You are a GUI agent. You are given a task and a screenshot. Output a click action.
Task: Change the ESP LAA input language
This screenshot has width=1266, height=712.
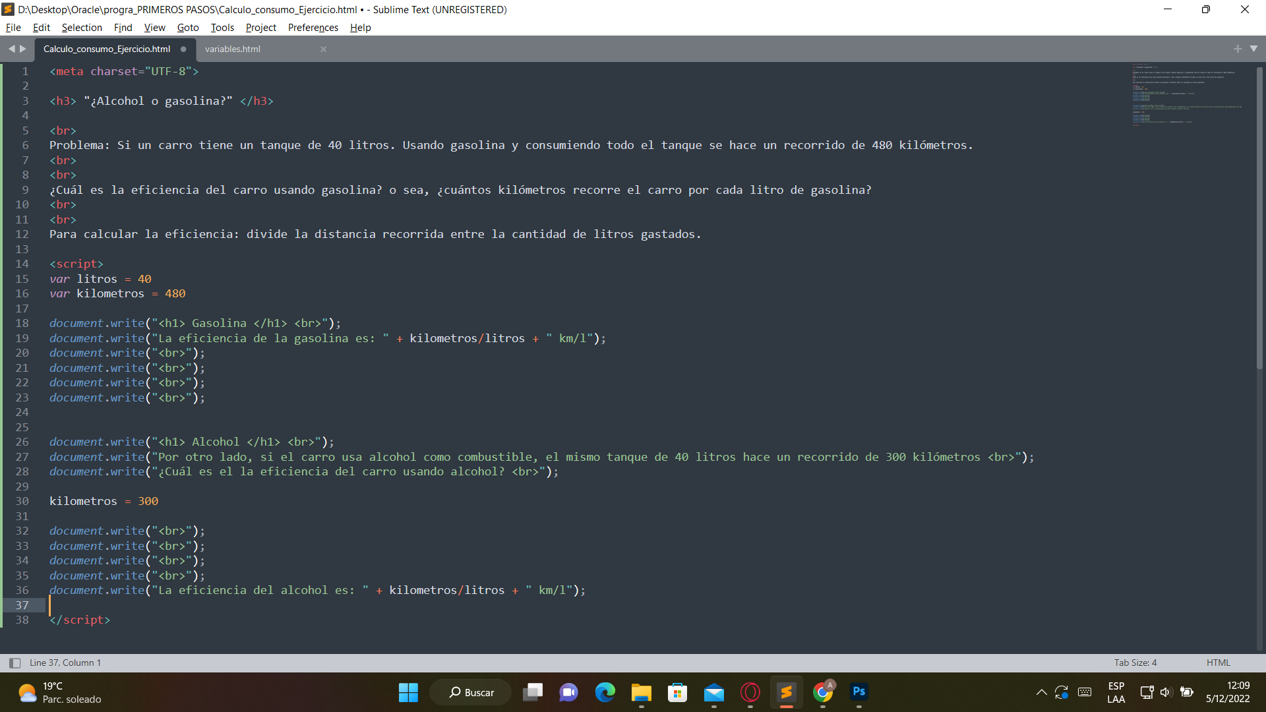click(x=1116, y=692)
